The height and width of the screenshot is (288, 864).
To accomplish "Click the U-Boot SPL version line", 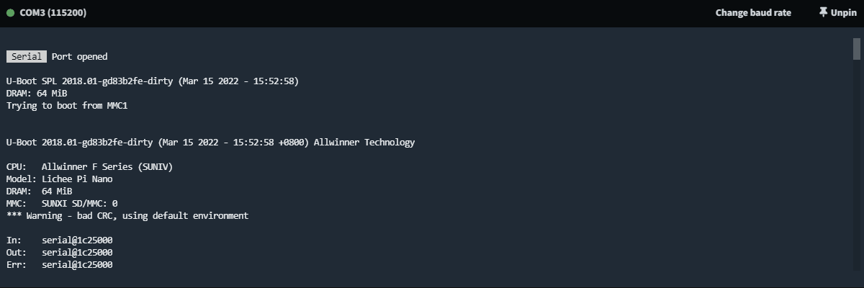I will click(x=153, y=81).
